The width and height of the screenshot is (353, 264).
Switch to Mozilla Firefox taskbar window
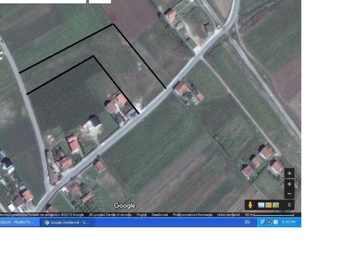coord(20,222)
